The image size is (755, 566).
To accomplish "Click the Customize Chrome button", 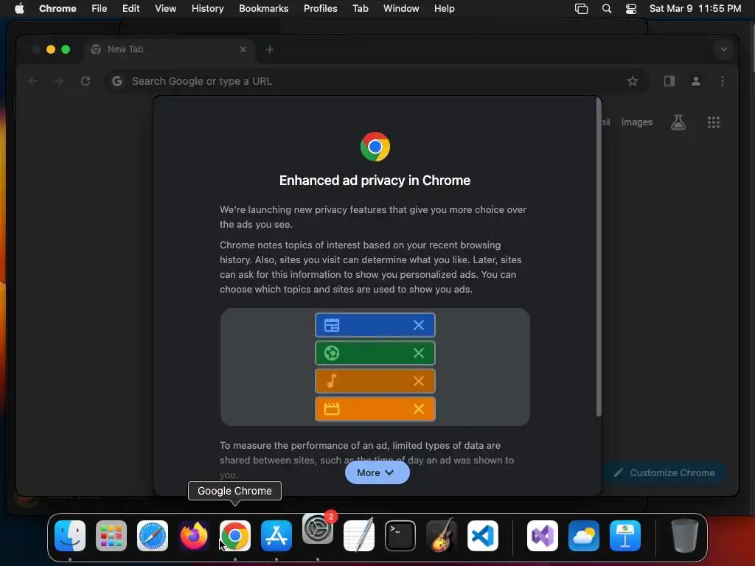I will pos(664,472).
